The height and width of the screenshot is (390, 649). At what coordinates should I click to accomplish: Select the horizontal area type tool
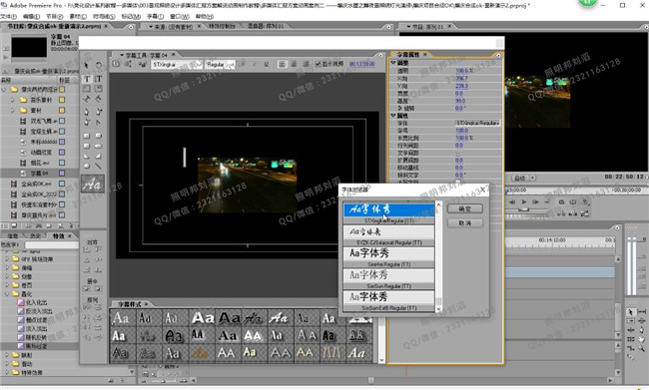tap(87, 89)
